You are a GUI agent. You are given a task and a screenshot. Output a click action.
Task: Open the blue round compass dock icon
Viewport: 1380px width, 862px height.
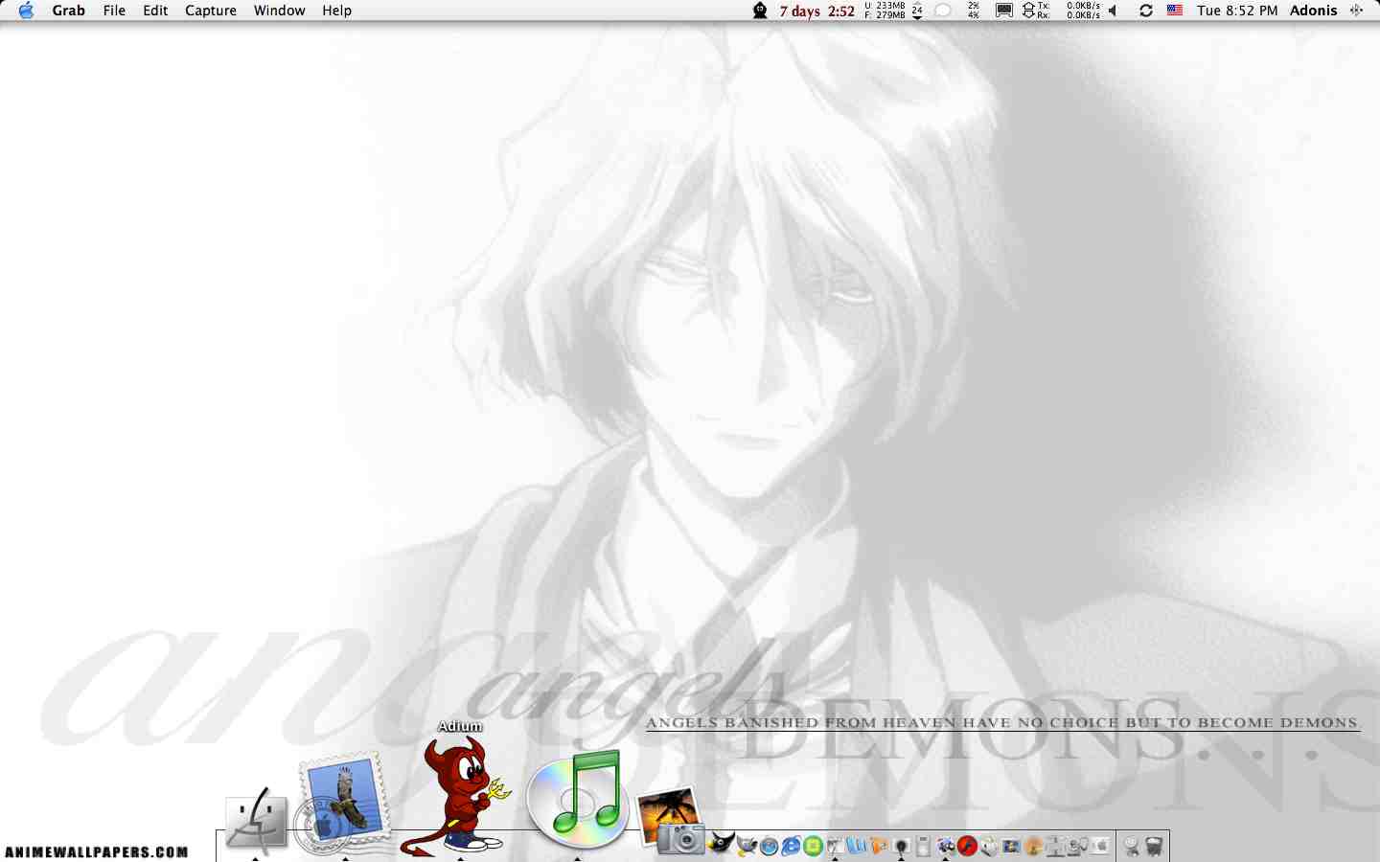pyautogui.click(x=769, y=846)
